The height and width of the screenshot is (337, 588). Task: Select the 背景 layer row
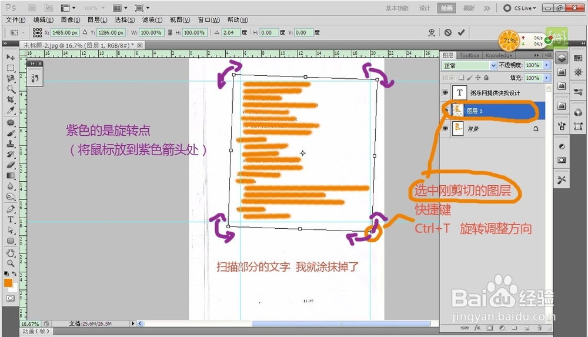tap(492, 129)
